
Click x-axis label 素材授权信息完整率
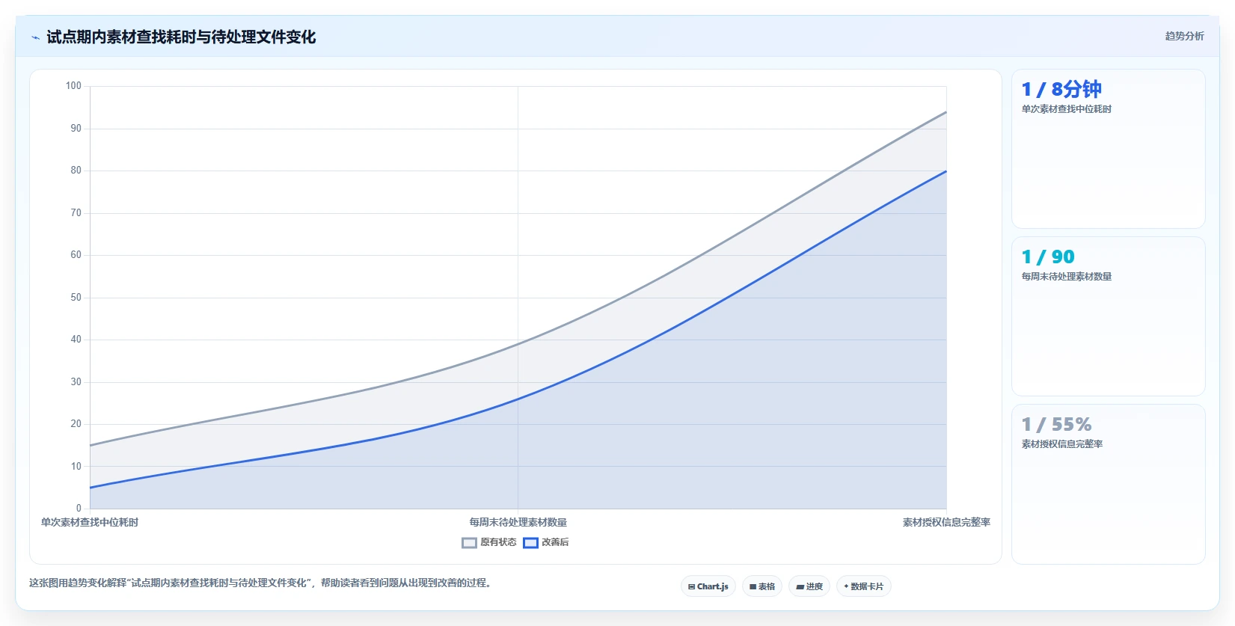[x=946, y=522]
